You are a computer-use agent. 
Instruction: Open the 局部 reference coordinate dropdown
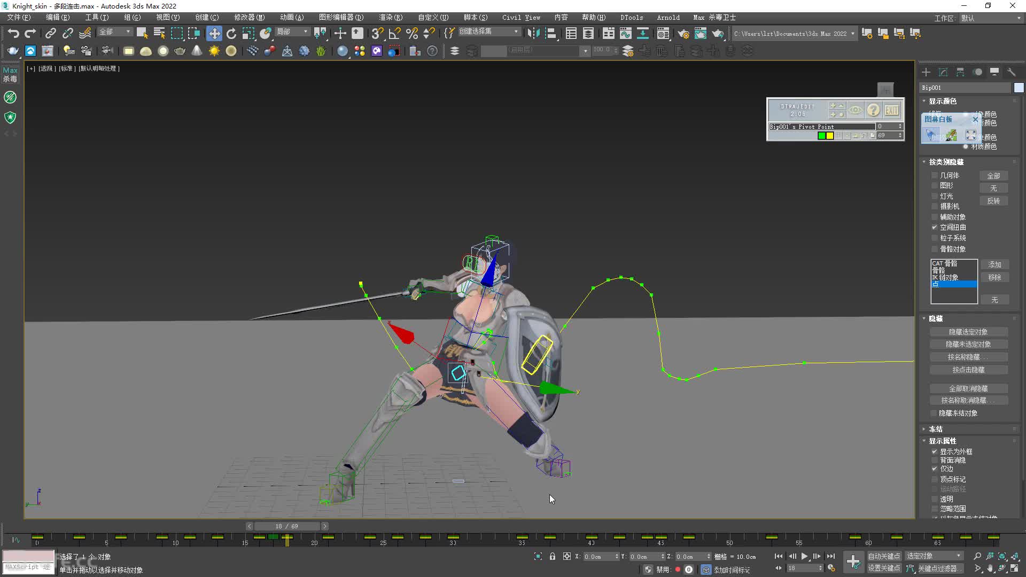click(292, 32)
